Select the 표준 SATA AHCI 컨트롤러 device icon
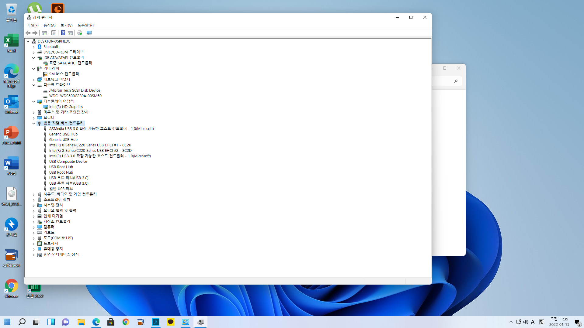 click(45, 63)
